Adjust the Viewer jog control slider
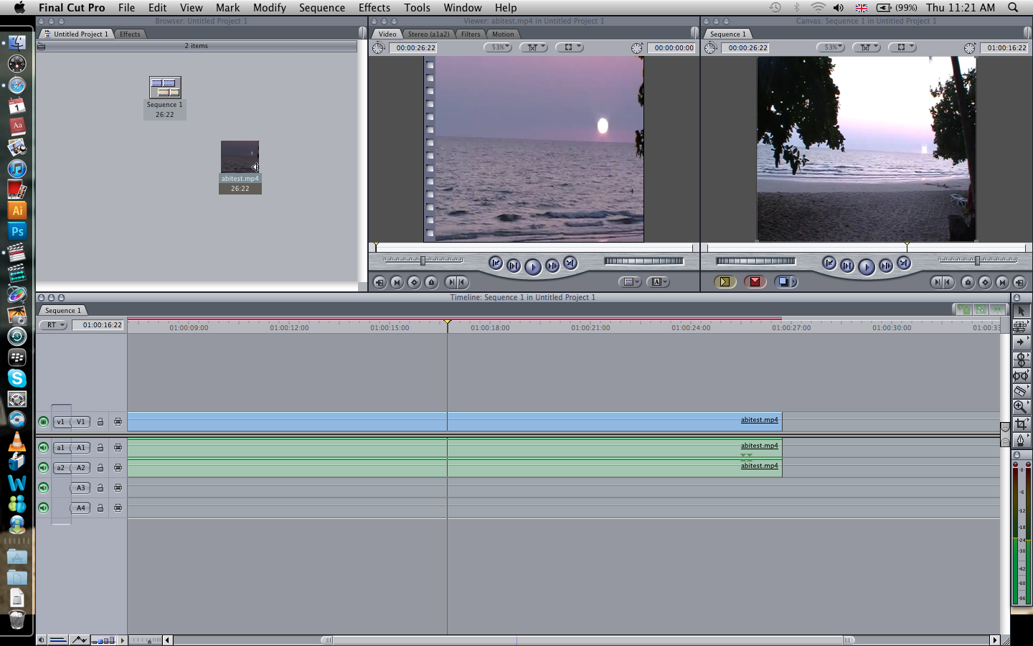The width and height of the screenshot is (1033, 646). [643, 261]
